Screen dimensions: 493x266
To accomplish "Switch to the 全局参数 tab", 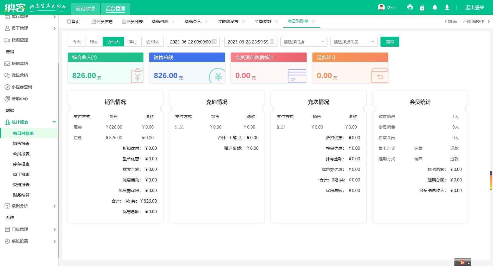I will point(263,21).
